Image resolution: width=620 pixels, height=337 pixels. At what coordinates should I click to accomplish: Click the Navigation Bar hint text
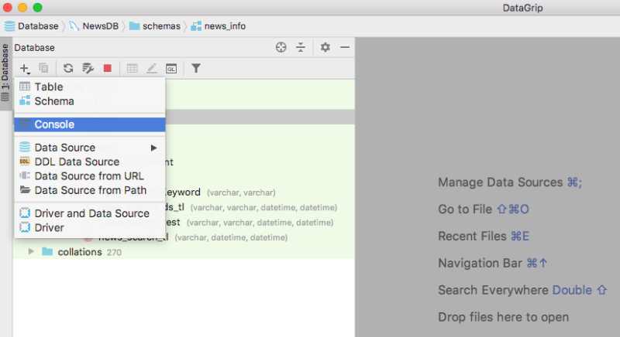(x=492, y=263)
